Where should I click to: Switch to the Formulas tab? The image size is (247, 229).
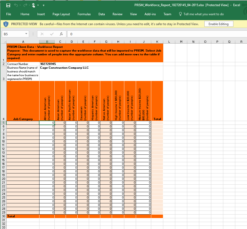(x=84, y=14)
